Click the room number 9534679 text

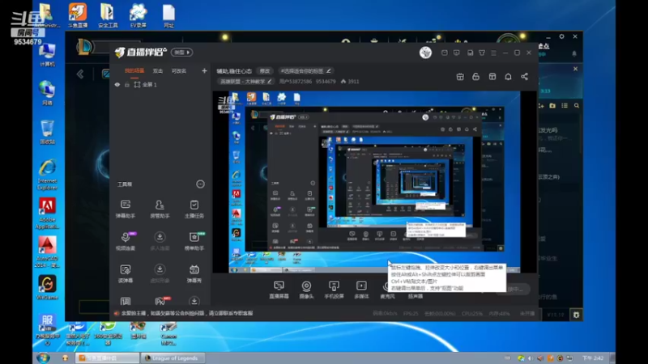(x=326, y=82)
